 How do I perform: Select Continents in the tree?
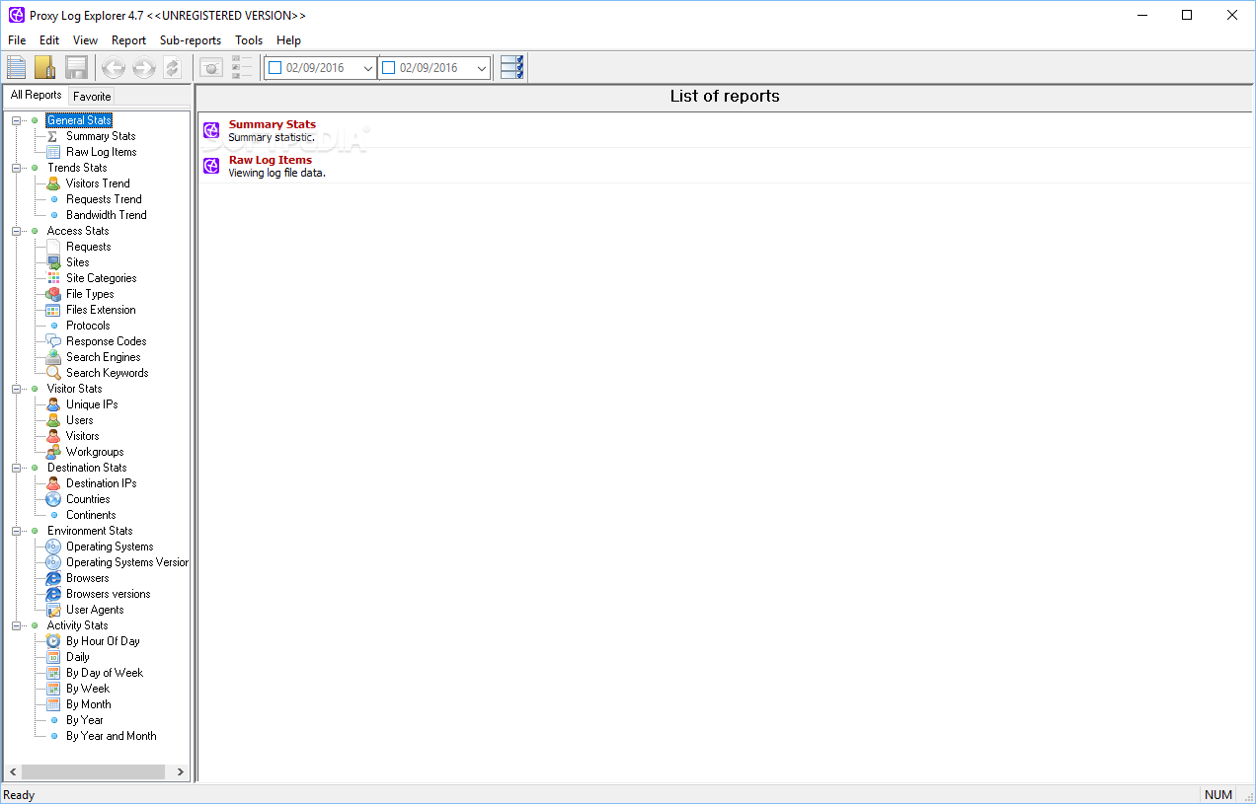pyautogui.click(x=91, y=515)
